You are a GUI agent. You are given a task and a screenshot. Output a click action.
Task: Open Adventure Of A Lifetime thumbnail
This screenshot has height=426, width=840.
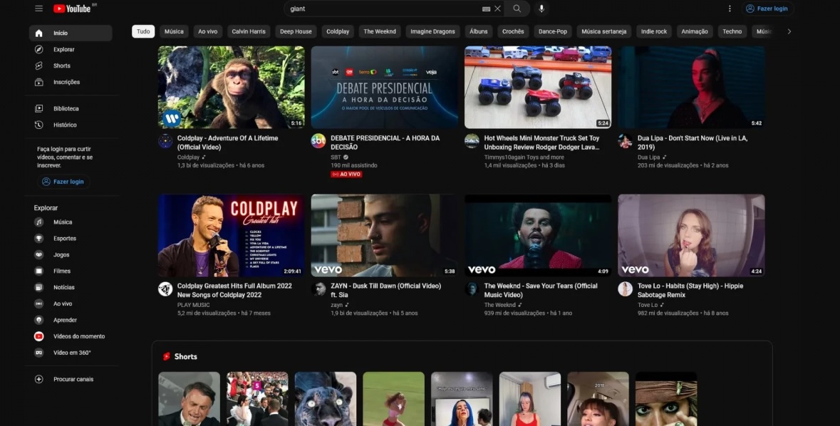tap(232, 87)
